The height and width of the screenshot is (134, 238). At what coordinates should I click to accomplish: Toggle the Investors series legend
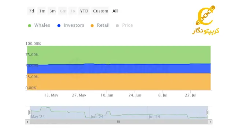coord(71,25)
